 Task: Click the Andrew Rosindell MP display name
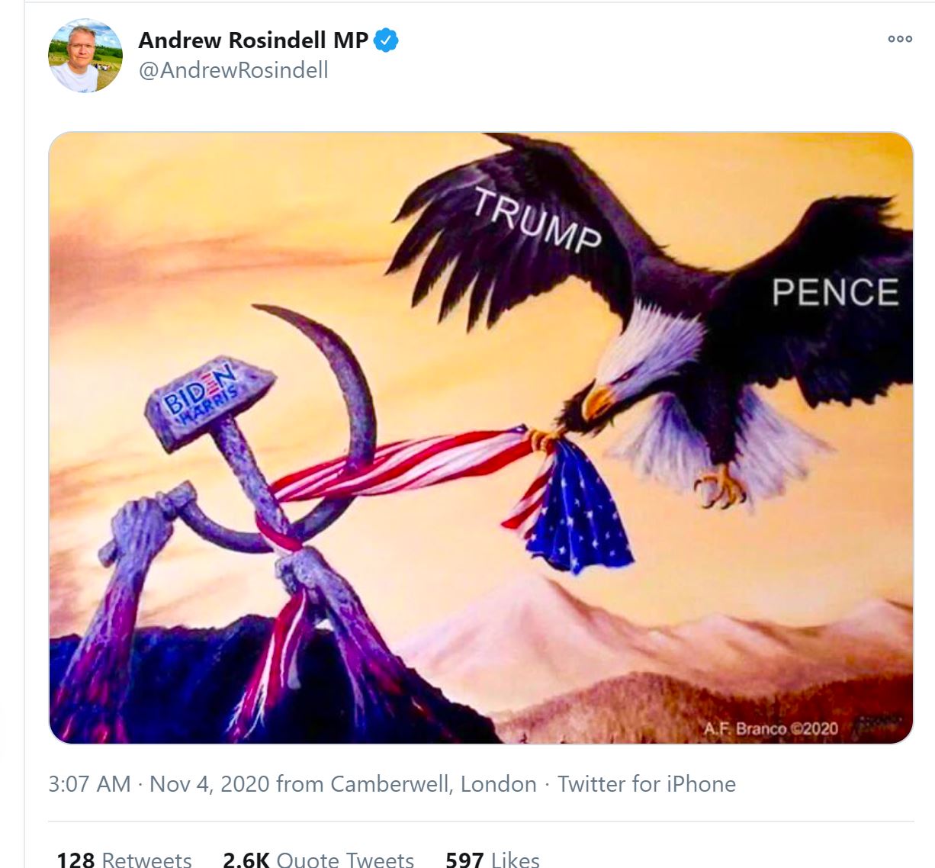(x=253, y=40)
